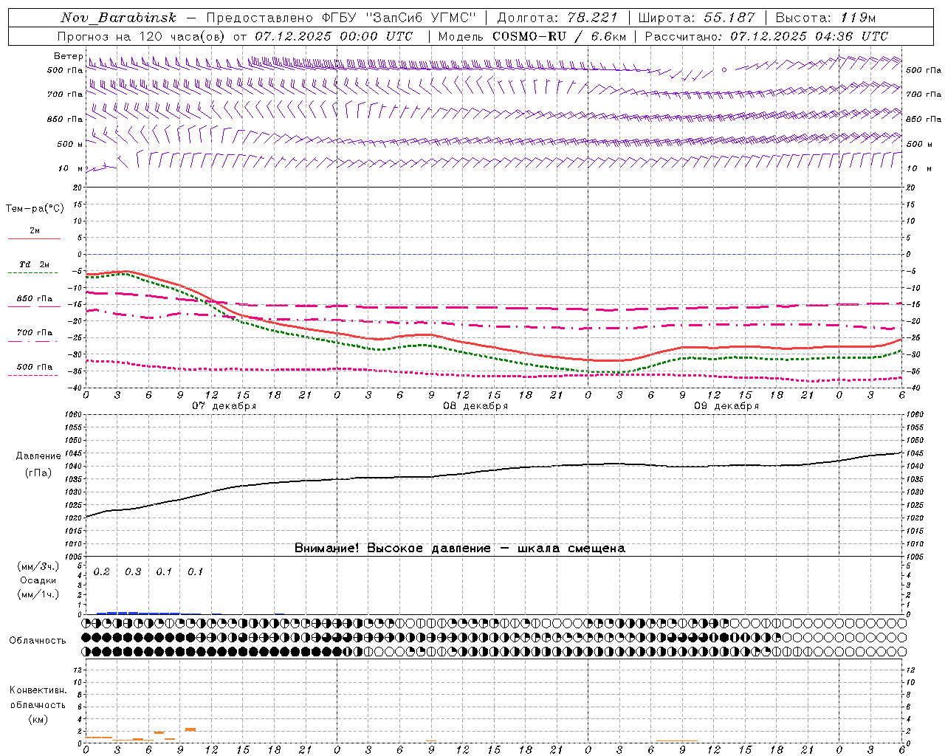Click the Тем-ра(°C) temperature axis title
This screenshot has height=756, width=945.
35,209
